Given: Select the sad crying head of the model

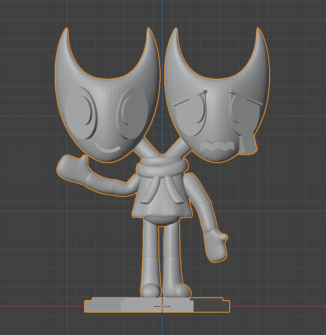Looking at the screenshot, I should [217, 95].
